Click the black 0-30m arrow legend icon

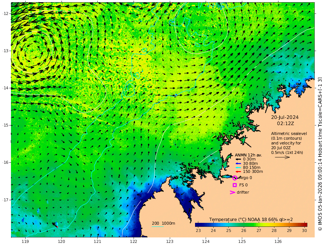point(238,159)
